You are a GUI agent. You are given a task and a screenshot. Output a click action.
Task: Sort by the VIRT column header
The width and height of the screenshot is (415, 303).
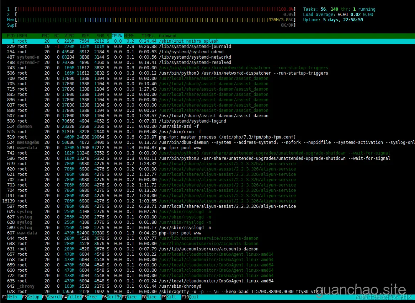(69, 36)
